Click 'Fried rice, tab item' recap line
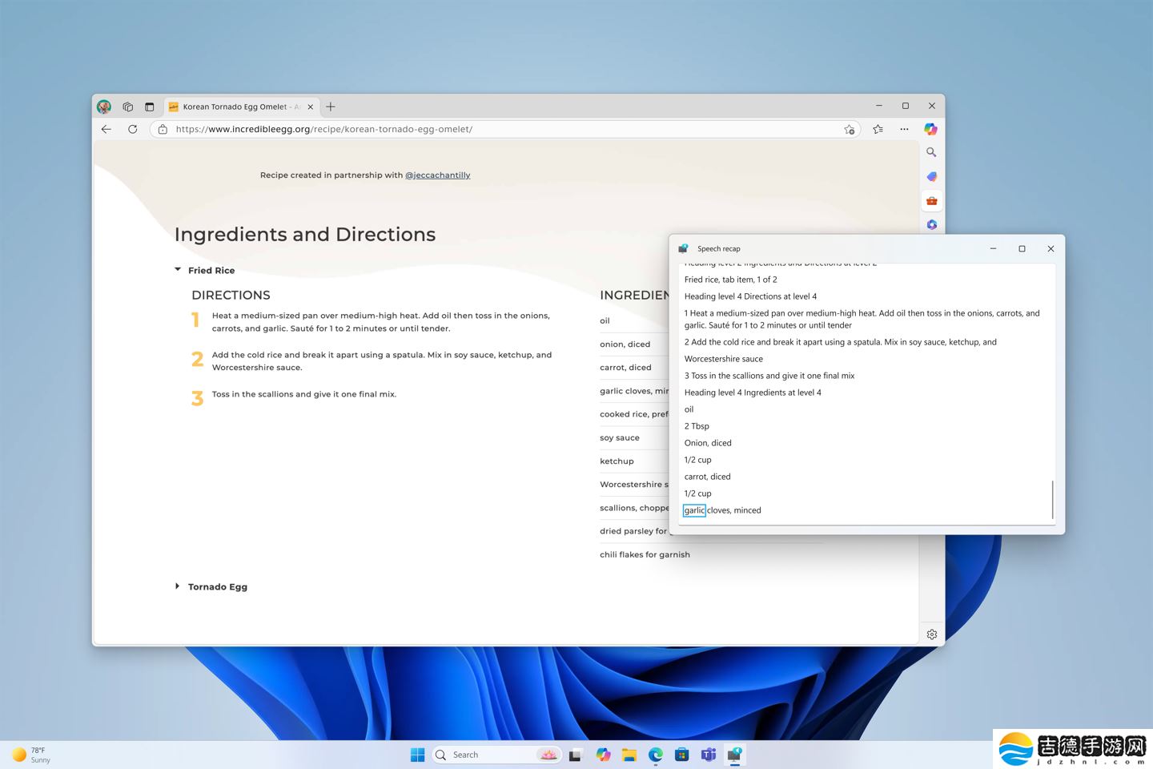Image resolution: width=1153 pixels, height=769 pixels. point(730,280)
